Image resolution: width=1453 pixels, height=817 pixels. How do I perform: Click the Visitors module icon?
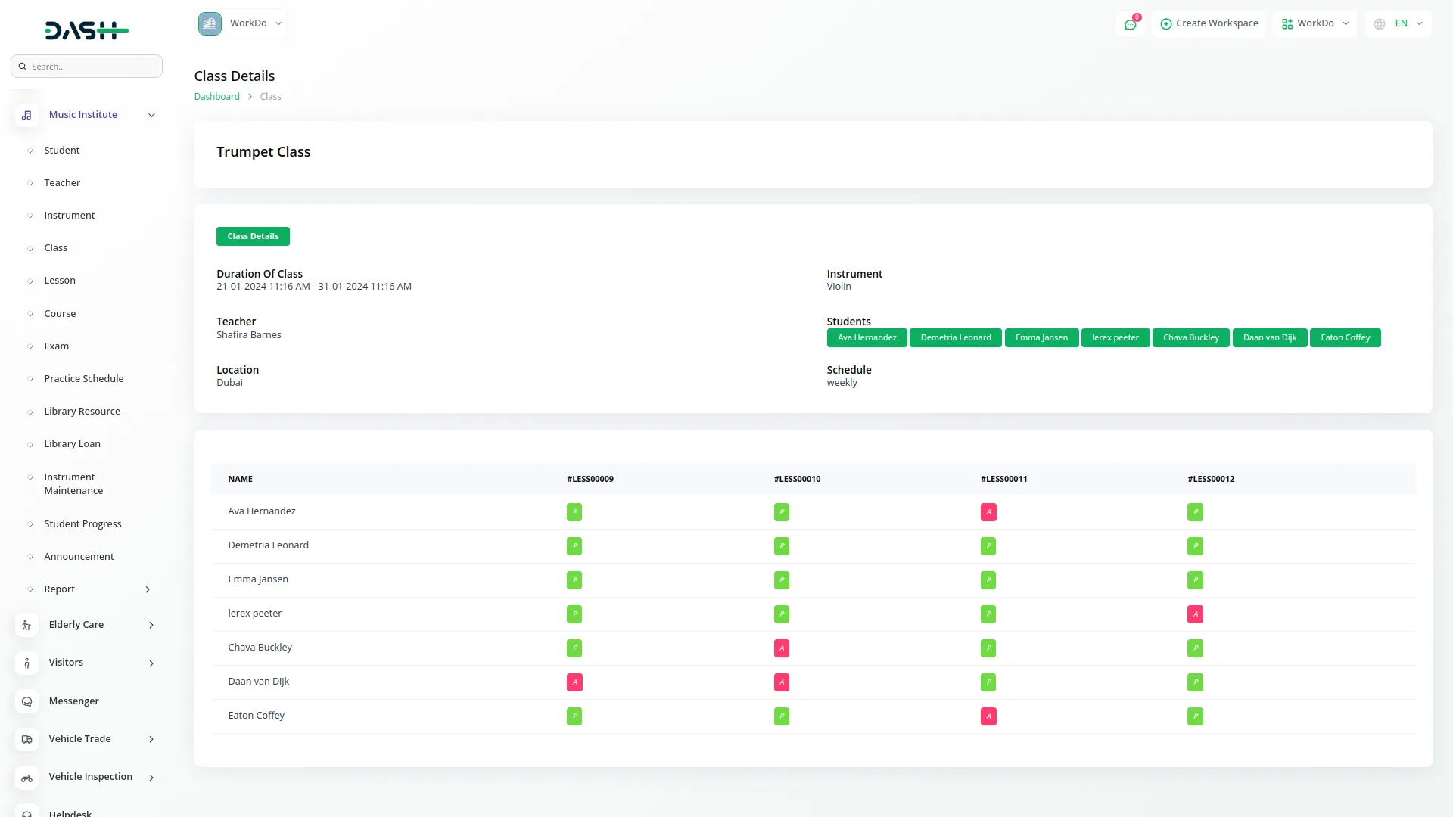26,663
